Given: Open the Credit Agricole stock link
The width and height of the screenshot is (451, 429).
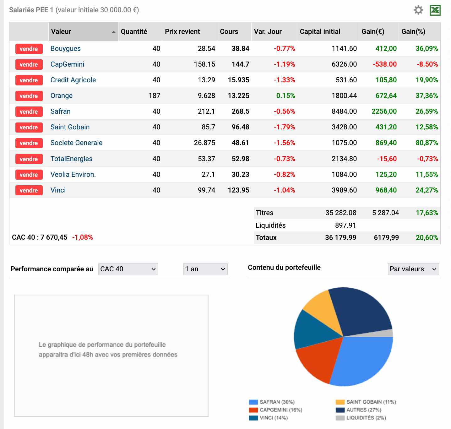Looking at the screenshot, I should pos(73,80).
